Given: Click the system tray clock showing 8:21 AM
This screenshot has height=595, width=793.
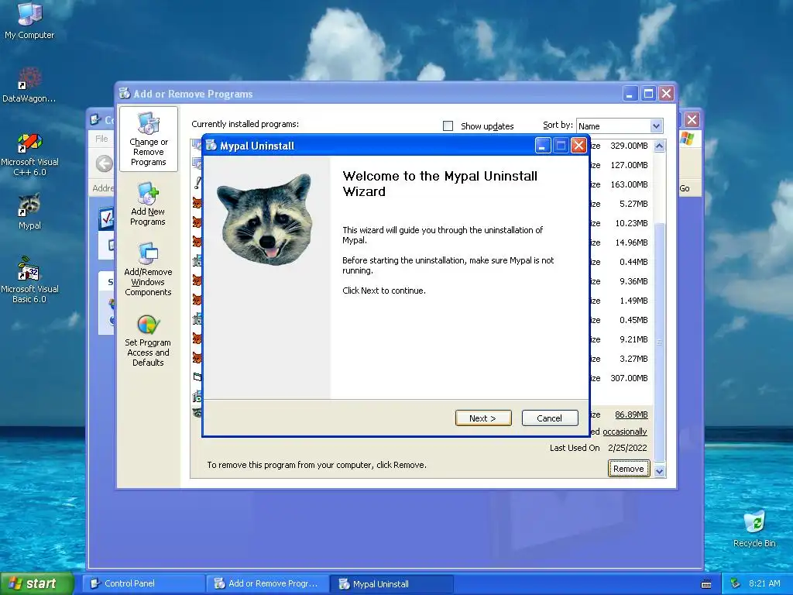Looking at the screenshot, I should click(764, 583).
